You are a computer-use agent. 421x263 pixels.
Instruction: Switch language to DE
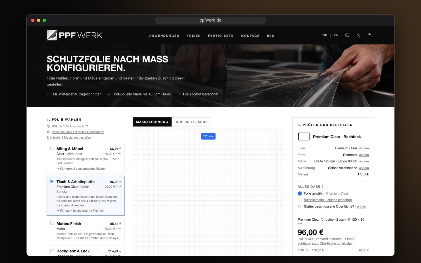click(325, 35)
